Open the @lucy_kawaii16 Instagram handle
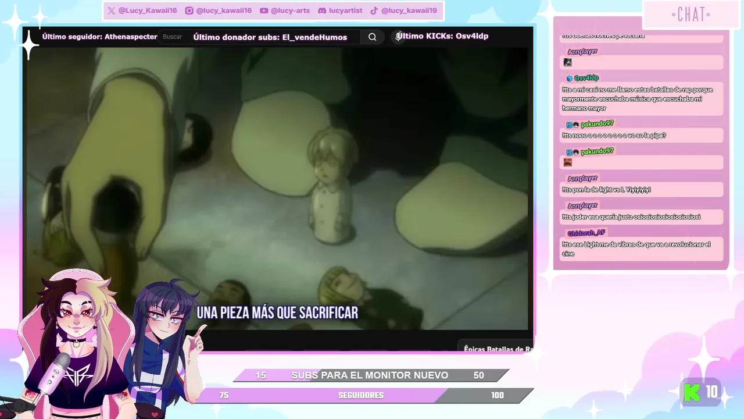This screenshot has width=744, height=419. pyautogui.click(x=224, y=10)
